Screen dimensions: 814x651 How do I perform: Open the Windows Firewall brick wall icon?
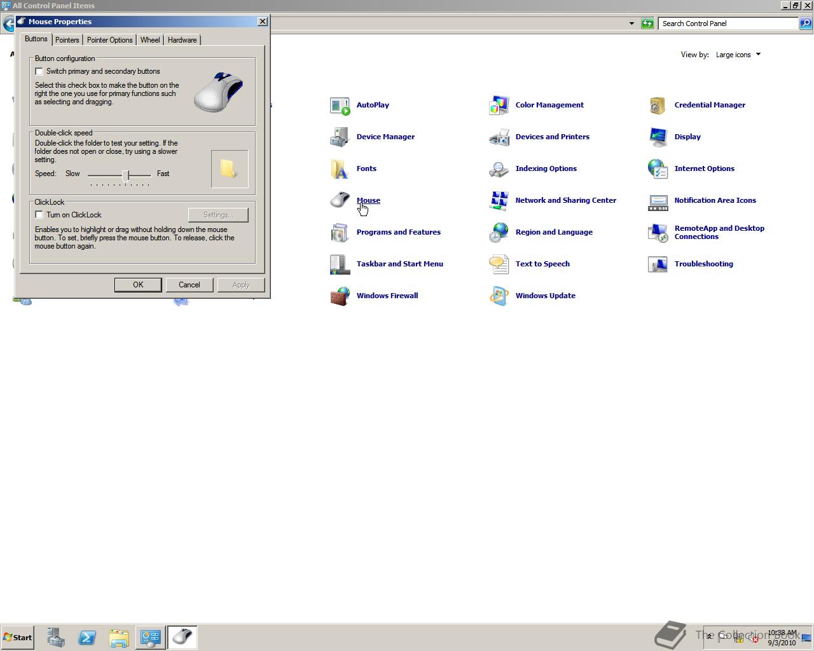click(340, 296)
